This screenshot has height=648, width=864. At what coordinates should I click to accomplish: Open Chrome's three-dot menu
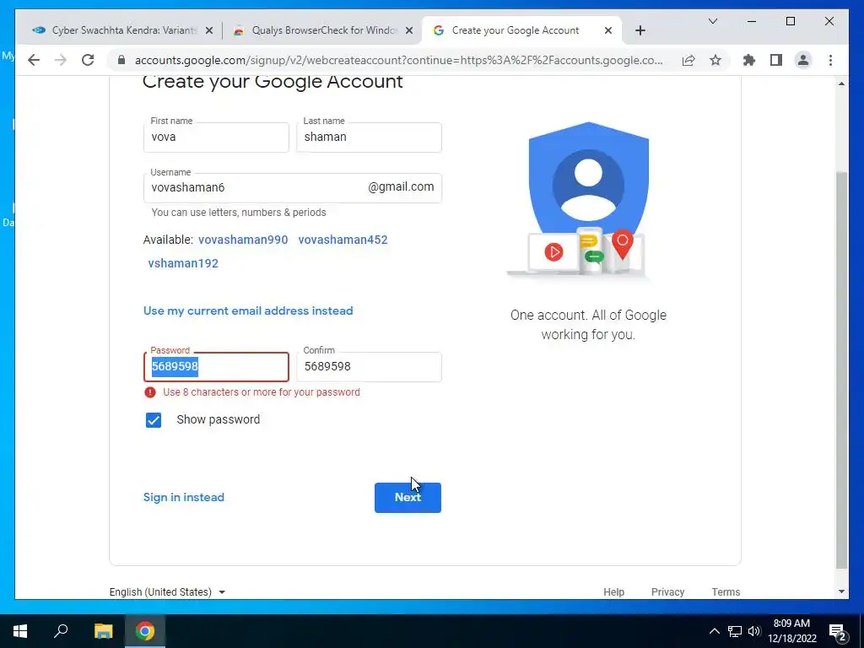(x=830, y=60)
